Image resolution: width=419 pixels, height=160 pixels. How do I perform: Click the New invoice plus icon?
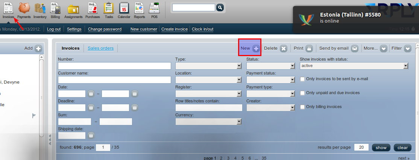pos(256,49)
